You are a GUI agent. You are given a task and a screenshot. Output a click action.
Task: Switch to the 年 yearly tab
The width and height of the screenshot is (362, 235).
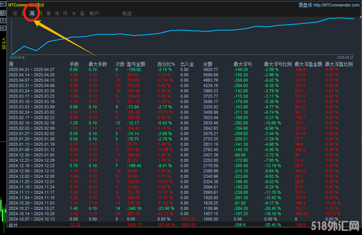click(x=57, y=13)
